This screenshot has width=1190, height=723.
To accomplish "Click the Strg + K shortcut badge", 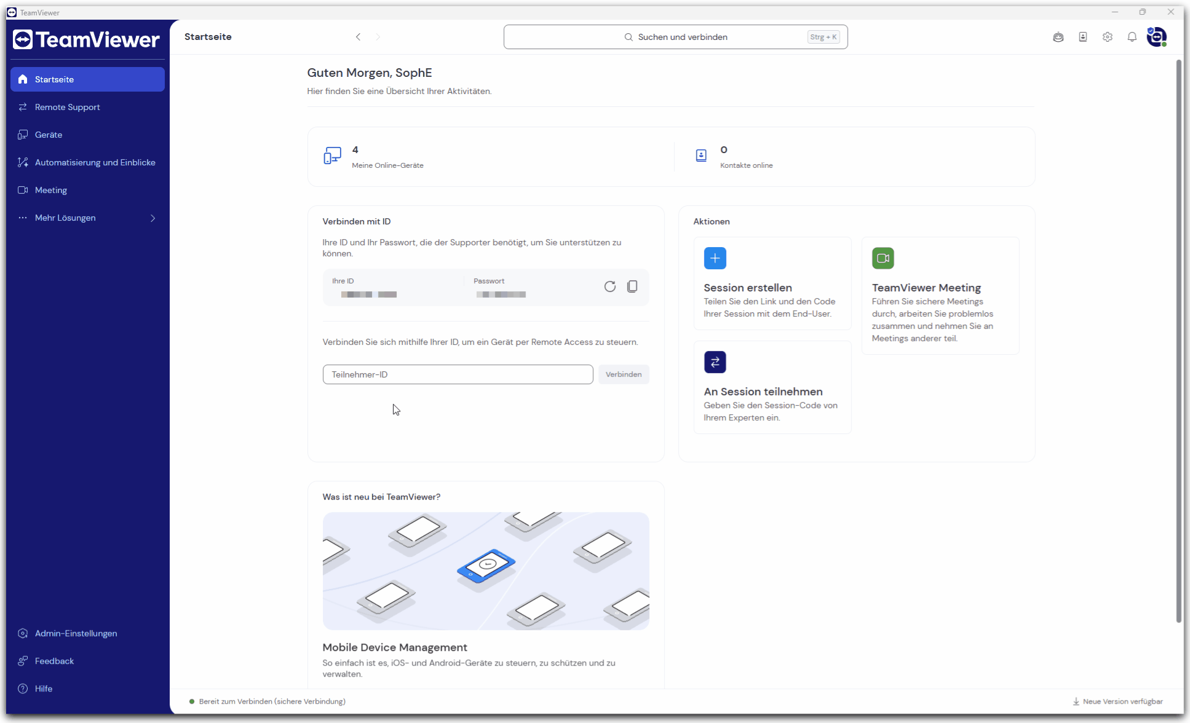I will [x=823, y=37].
